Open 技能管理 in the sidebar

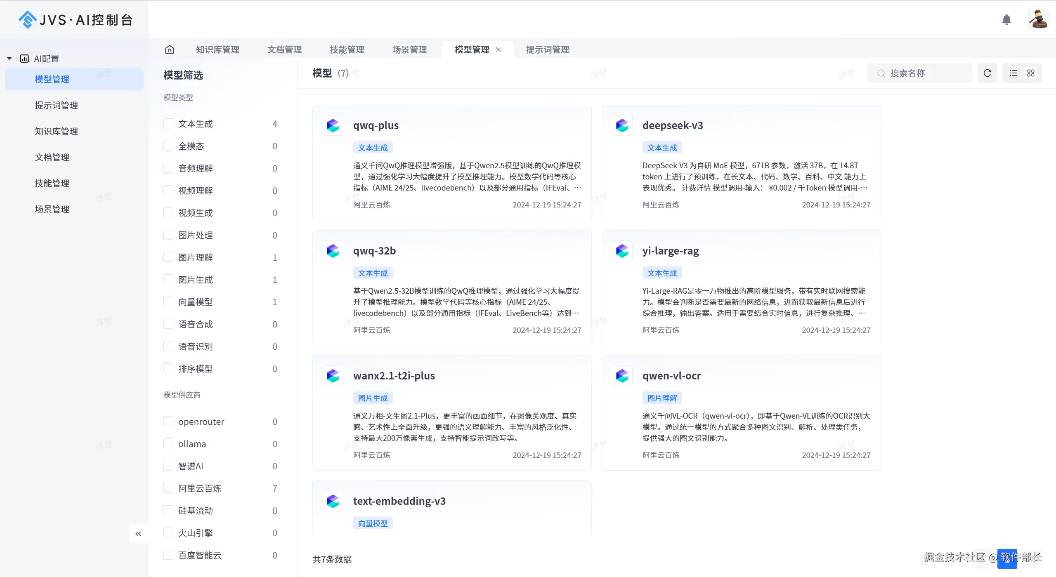(x=52, y=183)
